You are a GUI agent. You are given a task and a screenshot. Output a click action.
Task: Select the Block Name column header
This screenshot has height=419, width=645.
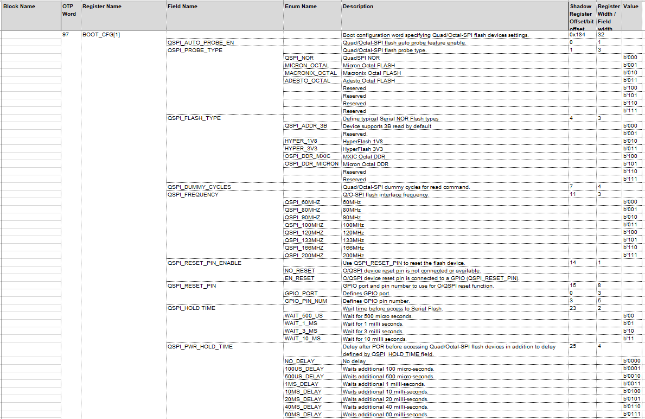tap(31, 16)
